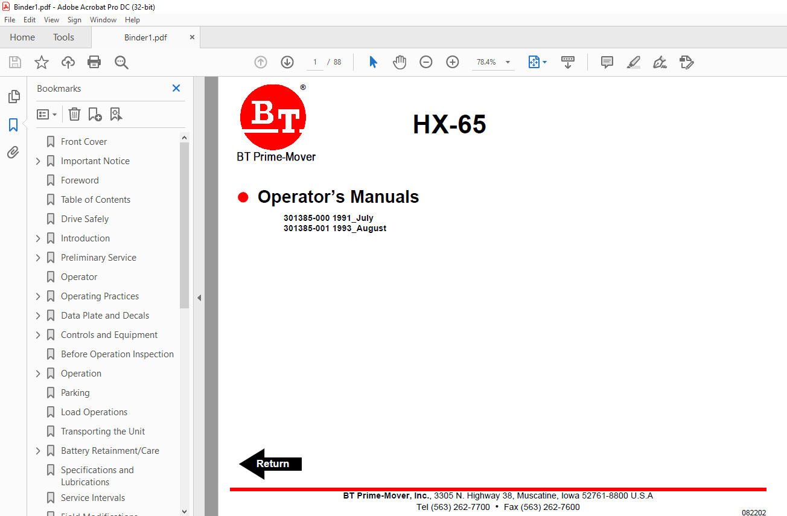Image resolution: width=787 pixels, height=516 pixels.
Task: Expand the Battery Retainment/Care bookmark
Action: click(38, 451)
